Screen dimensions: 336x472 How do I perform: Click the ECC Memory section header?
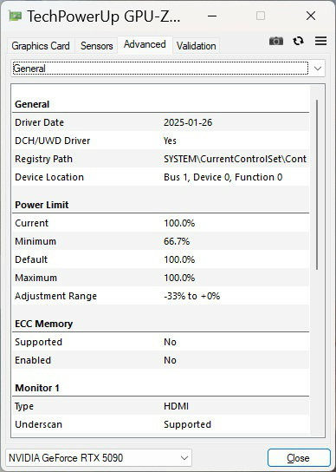(44, 324)
